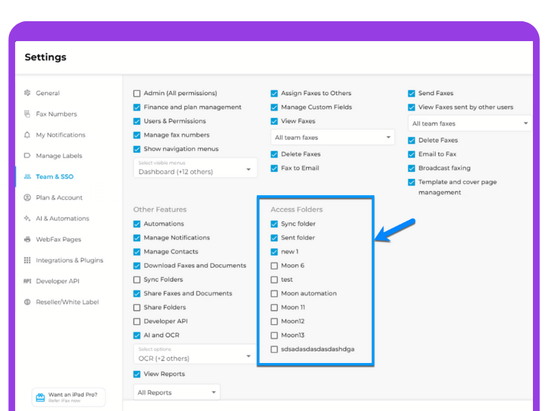Select the Integrations & Plugins grid icon
The width and height of the screenshot is (548, 411).
(x=27, y=260)
